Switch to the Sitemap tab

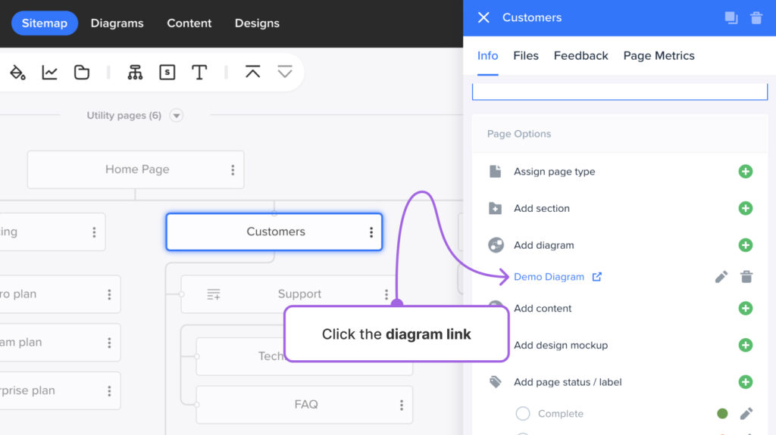point(45,23)
